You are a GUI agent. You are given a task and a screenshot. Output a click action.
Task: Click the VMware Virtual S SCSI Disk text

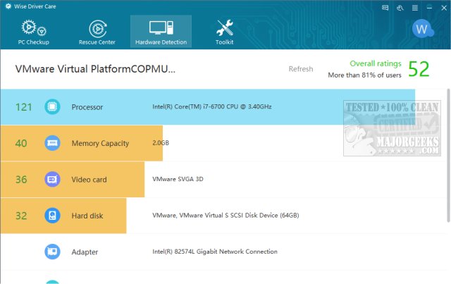(x=225, y=215)
